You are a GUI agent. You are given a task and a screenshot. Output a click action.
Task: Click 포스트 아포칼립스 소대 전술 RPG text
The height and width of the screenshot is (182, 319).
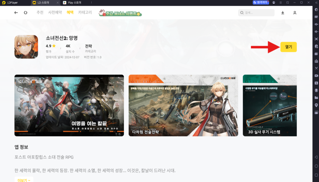(x=44, y=157)
